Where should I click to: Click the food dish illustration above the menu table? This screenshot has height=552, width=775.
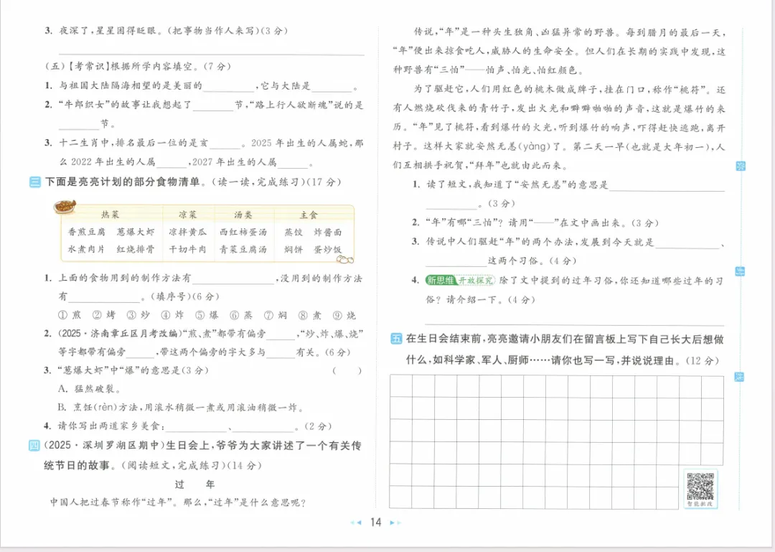pos(65,207)
